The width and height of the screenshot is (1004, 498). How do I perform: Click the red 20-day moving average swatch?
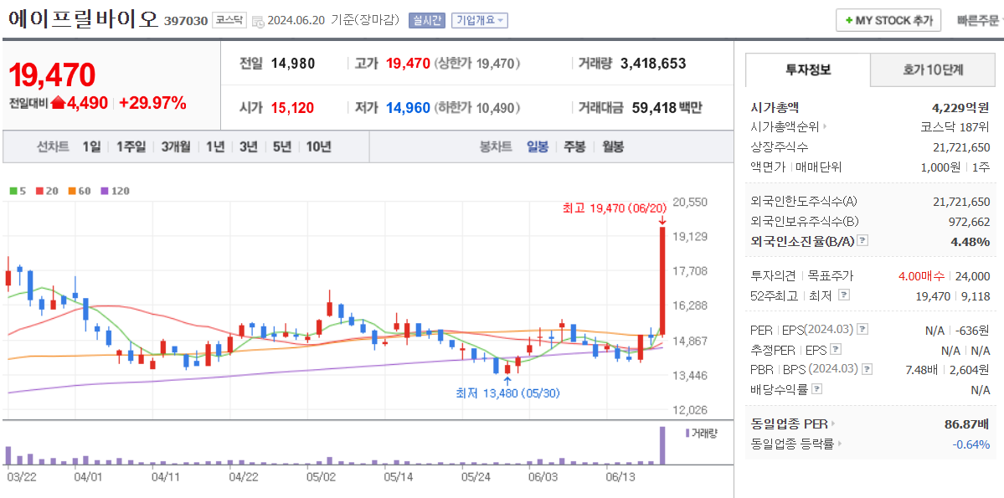[39, 191]
